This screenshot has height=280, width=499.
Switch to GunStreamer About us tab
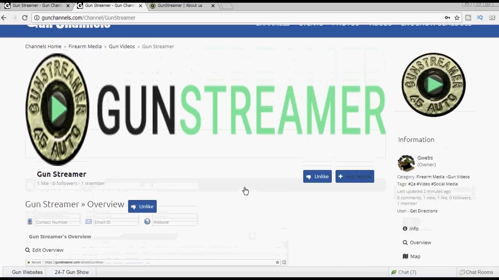click(180, 5)
